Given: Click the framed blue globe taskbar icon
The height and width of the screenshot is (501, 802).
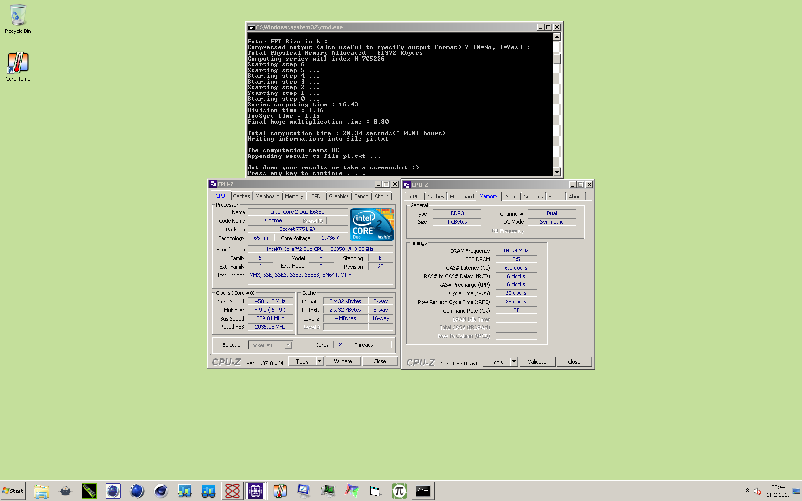Looking at the screenshot, I should click(x=113, y=491).
